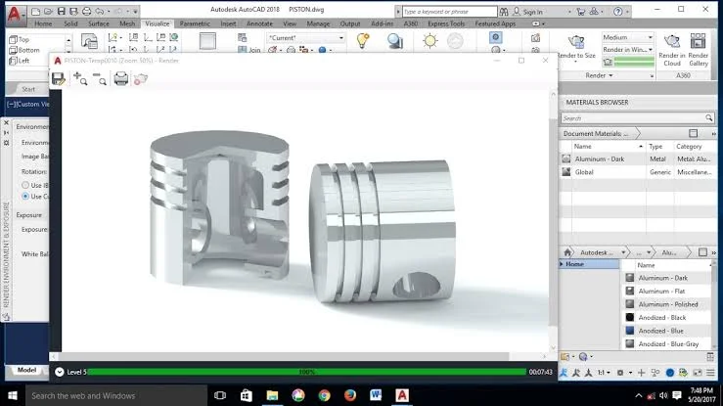Click the Materials Browser search magnifier icon
Screen dimensions: 723x406
tap(708, 118)
